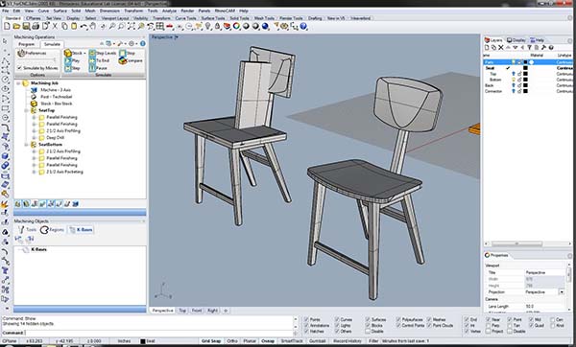The width and height of the screenshot is (576, 347).
Task: Open the RhinoCAM menu
Action: pyautogui.click(x=224, y=11)
